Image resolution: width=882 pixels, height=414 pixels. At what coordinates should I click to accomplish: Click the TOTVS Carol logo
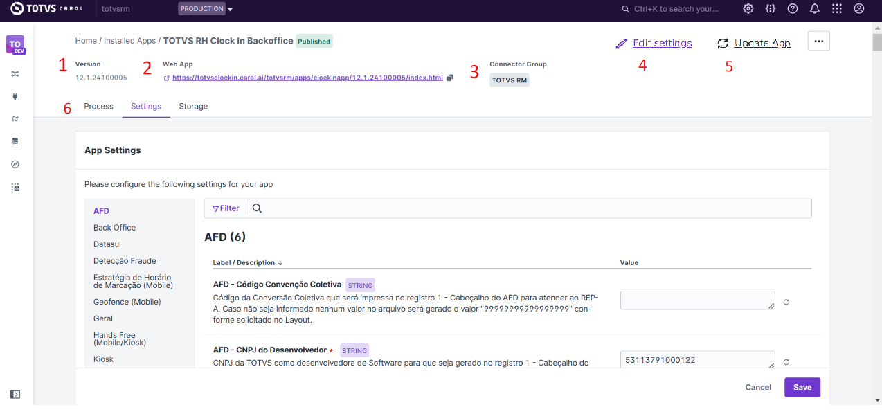coord(46,9)
